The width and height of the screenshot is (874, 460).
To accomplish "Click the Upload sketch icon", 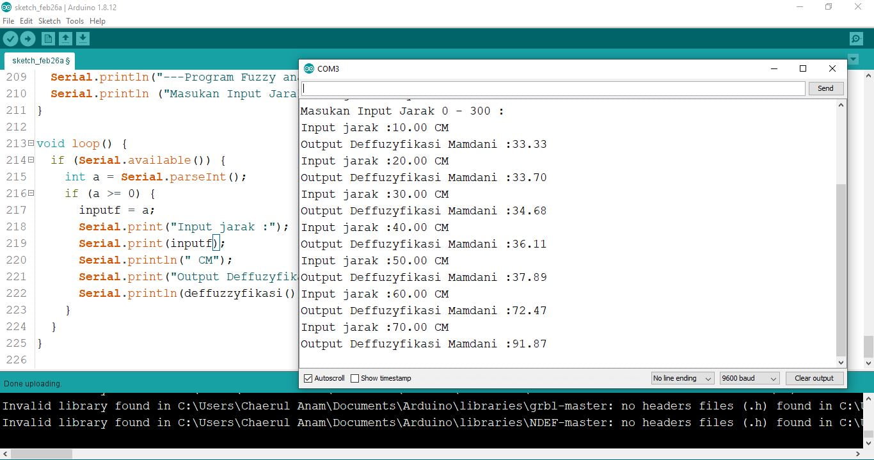I will point(28,38).
